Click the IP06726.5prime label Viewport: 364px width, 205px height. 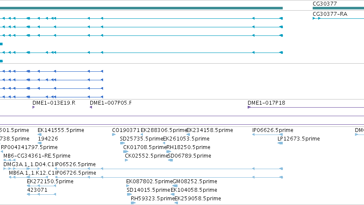coord(75,173)
